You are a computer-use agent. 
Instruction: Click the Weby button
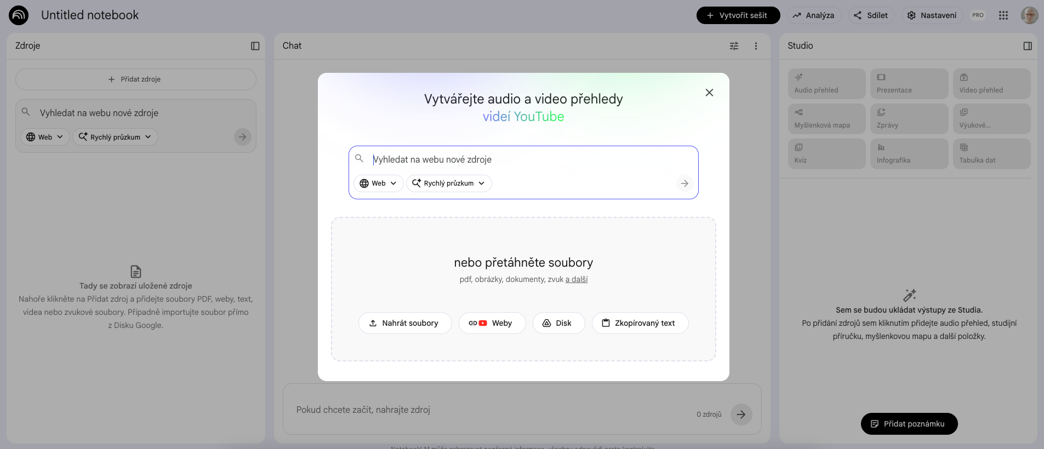(x=492, y=323)
